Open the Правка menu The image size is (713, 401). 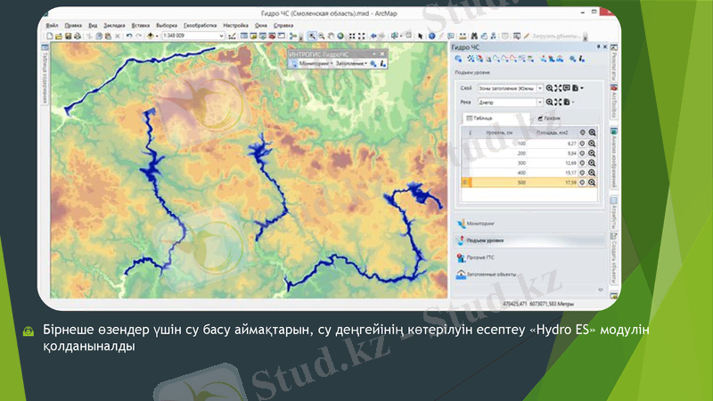coord(73,26)
